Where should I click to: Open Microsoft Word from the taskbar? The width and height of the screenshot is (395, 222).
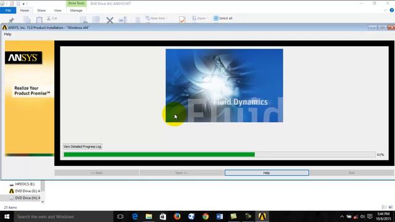tap(220, 216)
